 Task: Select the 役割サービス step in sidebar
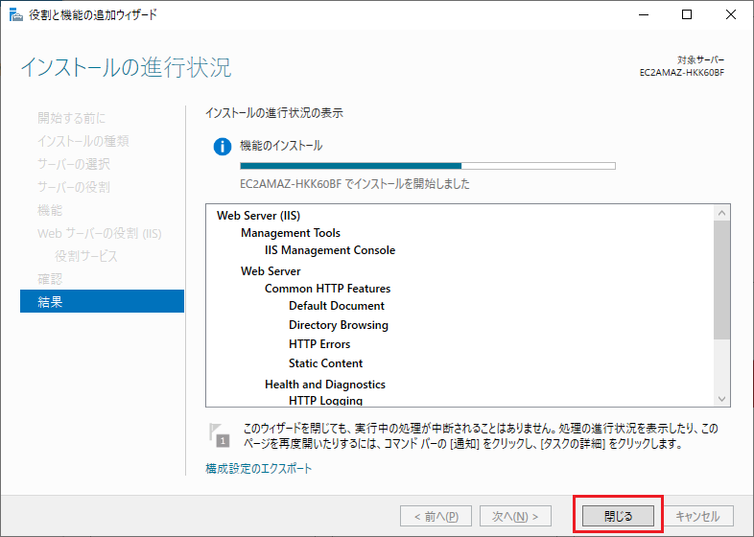86,256
